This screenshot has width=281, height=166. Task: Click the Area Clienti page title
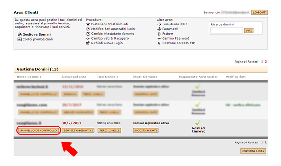26,12
